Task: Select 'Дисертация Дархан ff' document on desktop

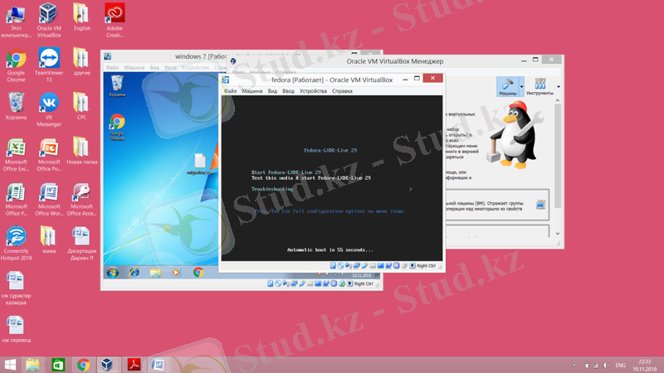Action: click(81, 243)
